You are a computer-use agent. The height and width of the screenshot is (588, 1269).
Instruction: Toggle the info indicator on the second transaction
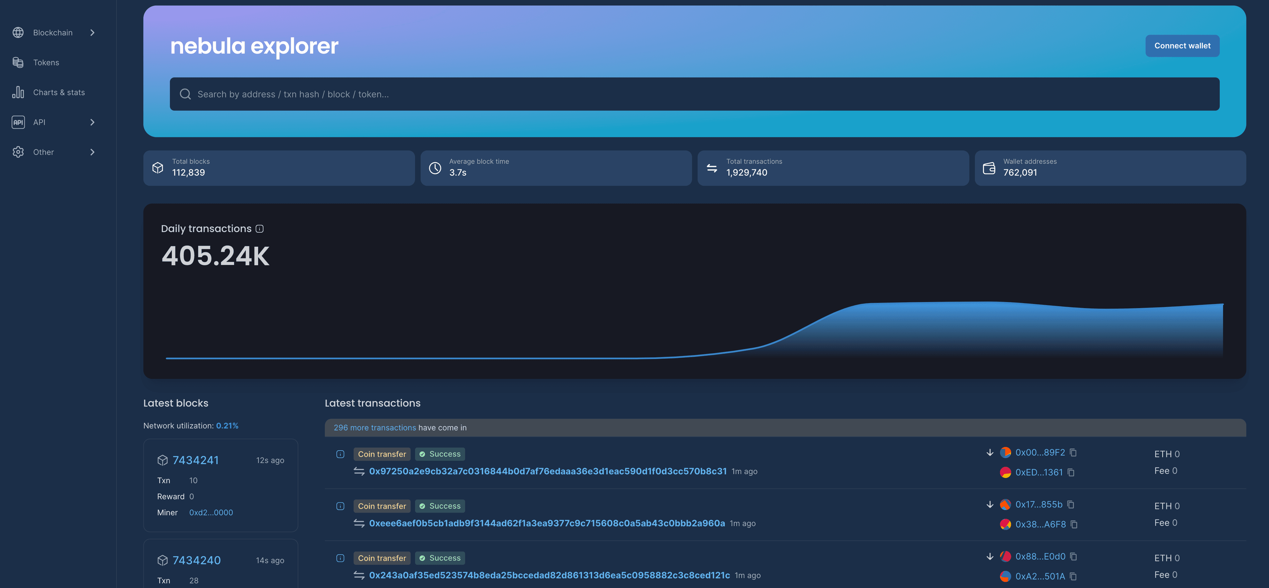click(x=340, y=506)
